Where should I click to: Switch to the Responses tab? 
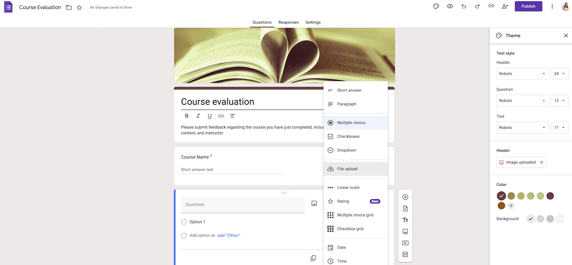(288, 22)
